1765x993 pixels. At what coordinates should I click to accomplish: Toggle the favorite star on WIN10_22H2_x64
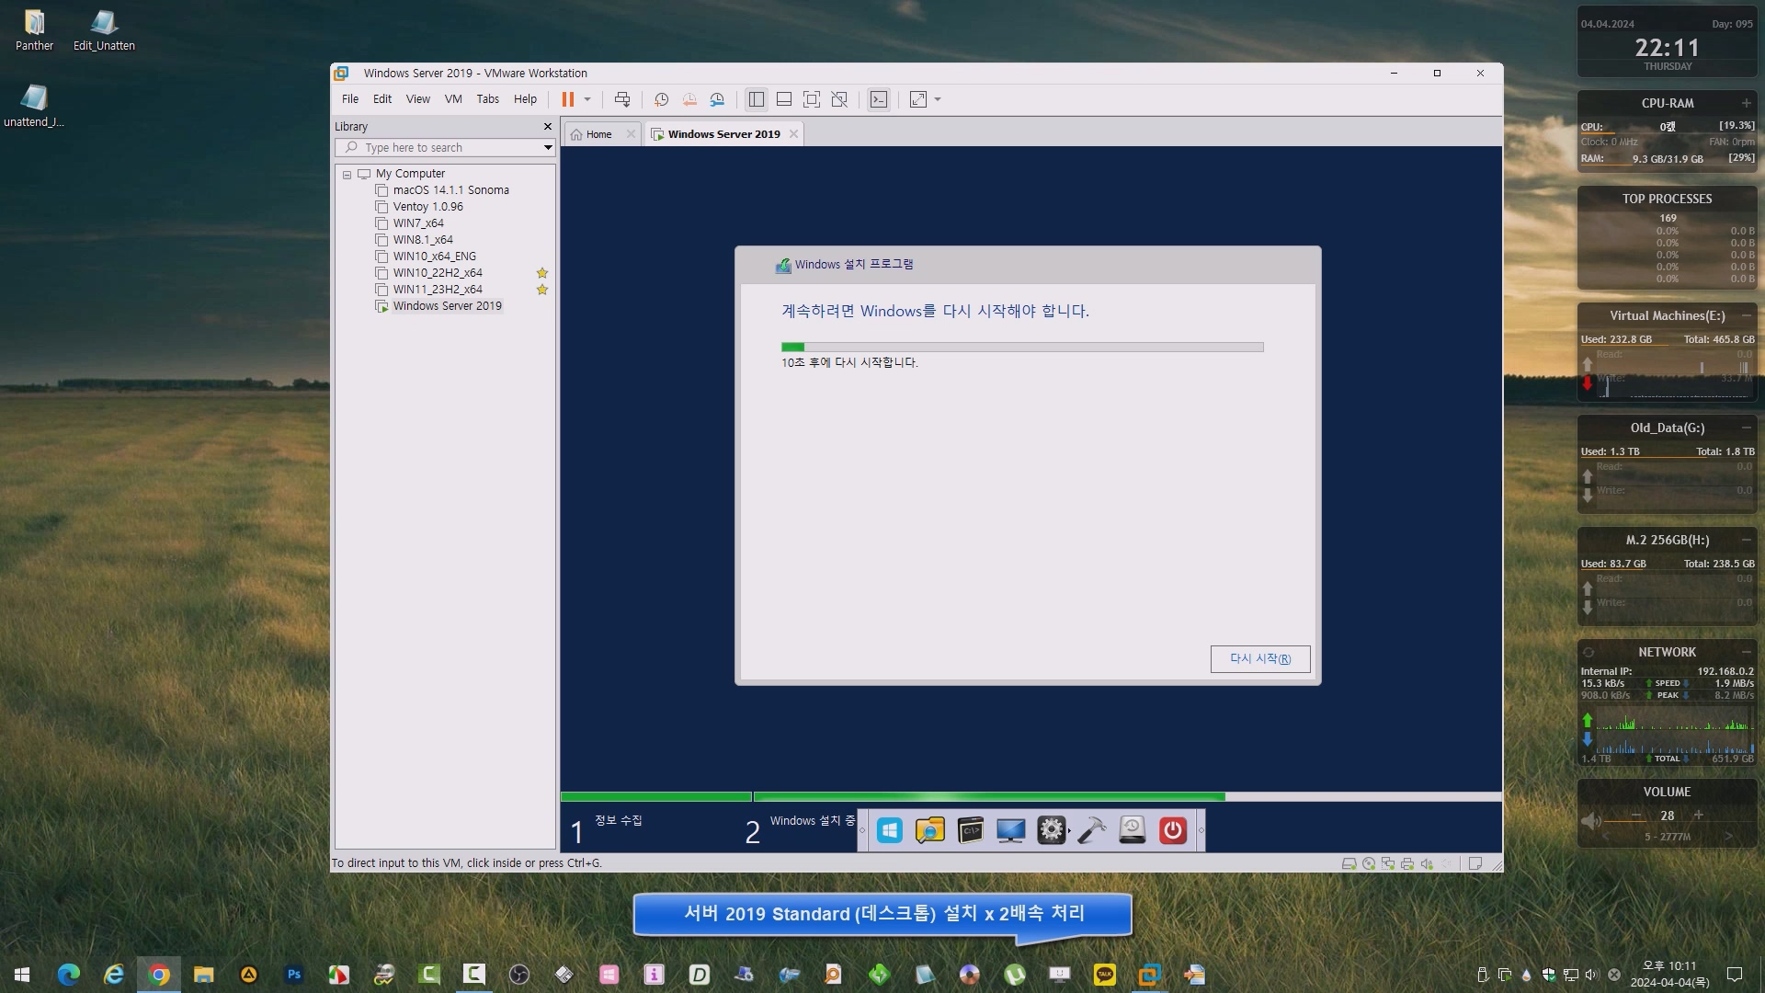(542, 273)
